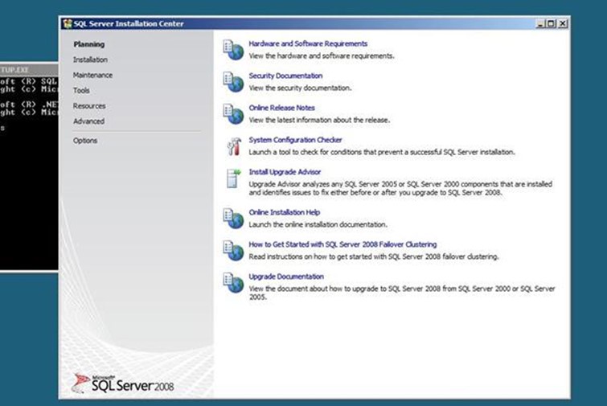The width and height of the screenshot is (607, 406).
Task: Click the 'View the document about how to upgrade' description
Action: pyautogui.click(x=402, y=293)
